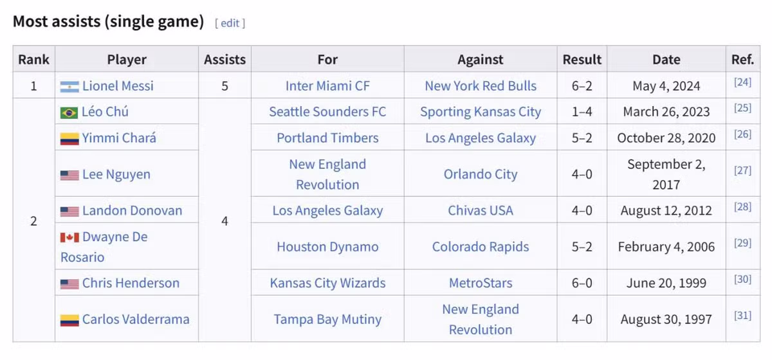Edit the Most assists section
The height and width of the screenshot is (360, 772).
[230, 23]
